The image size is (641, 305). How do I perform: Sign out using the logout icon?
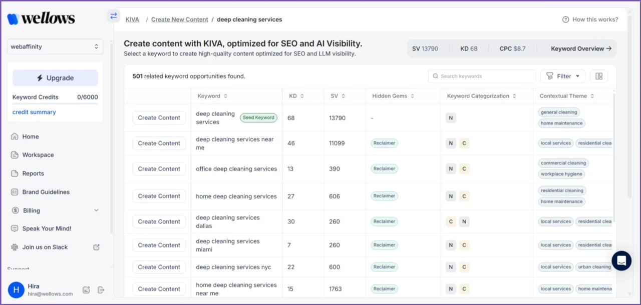click(101, 290)
